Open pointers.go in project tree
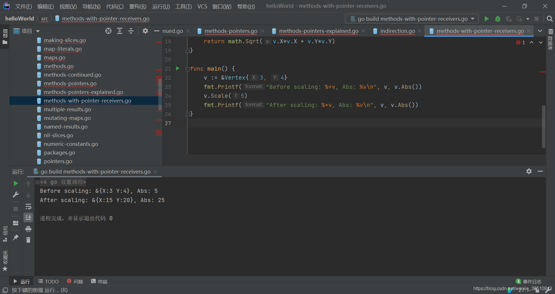555x294 pixels. click(x=58, y=161)
